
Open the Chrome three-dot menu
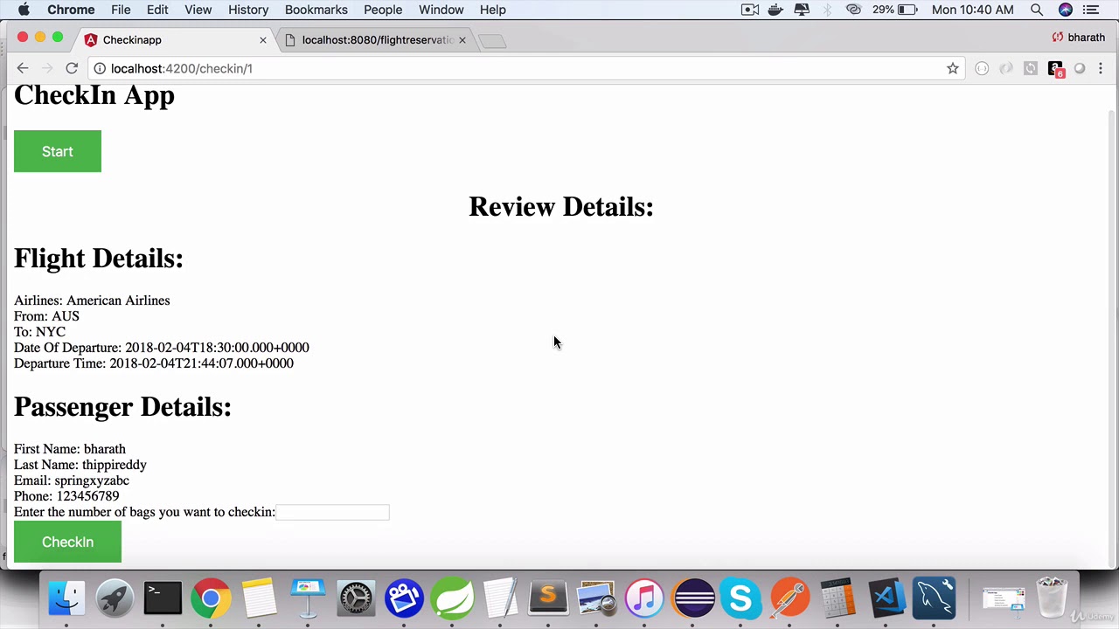coord(1101,68)
